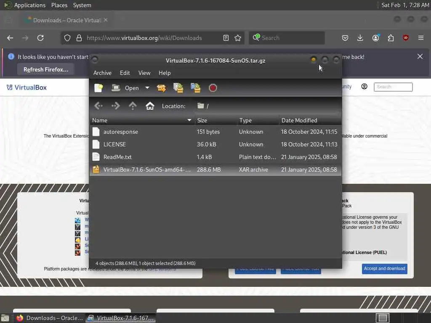Screen dimensions: 431x323
Task: Expand the Open recent archives dropdown arrow
Action: click(x=147, y=88)
